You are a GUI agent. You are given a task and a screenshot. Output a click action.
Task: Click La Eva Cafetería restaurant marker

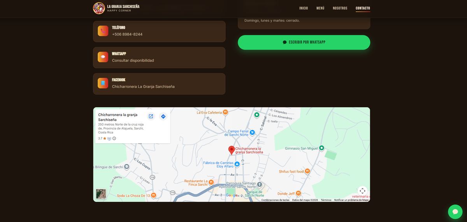click(225, 112)
